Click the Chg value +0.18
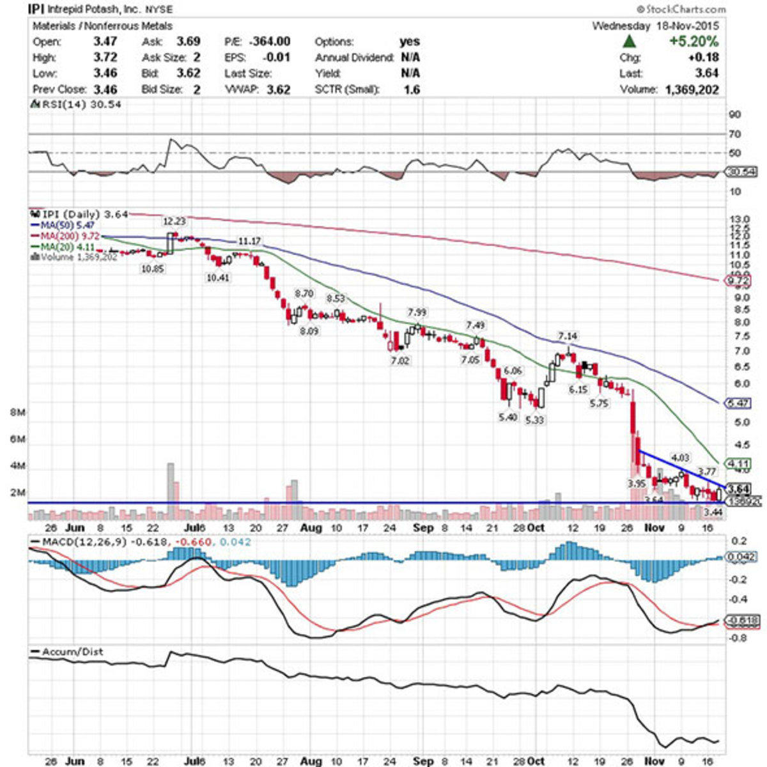The height and width of the screenshot is (767, 767). coord(704,58)
